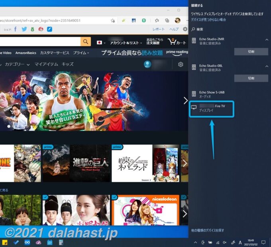Click デバイスが見つからない場合 link
271x247 pixels.
tap(208, 20)
